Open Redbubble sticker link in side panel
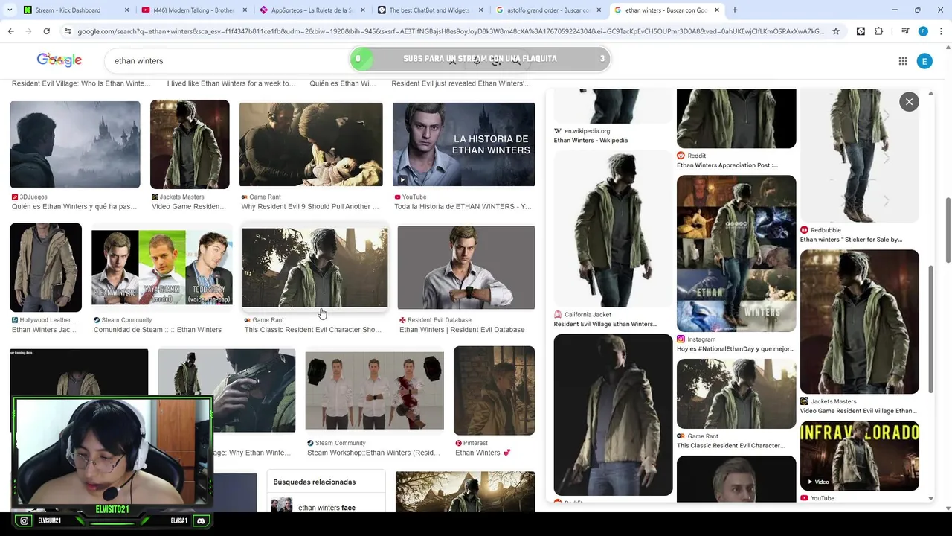The width and height of the screenshot is (952, 536). (x=851, y=240)
